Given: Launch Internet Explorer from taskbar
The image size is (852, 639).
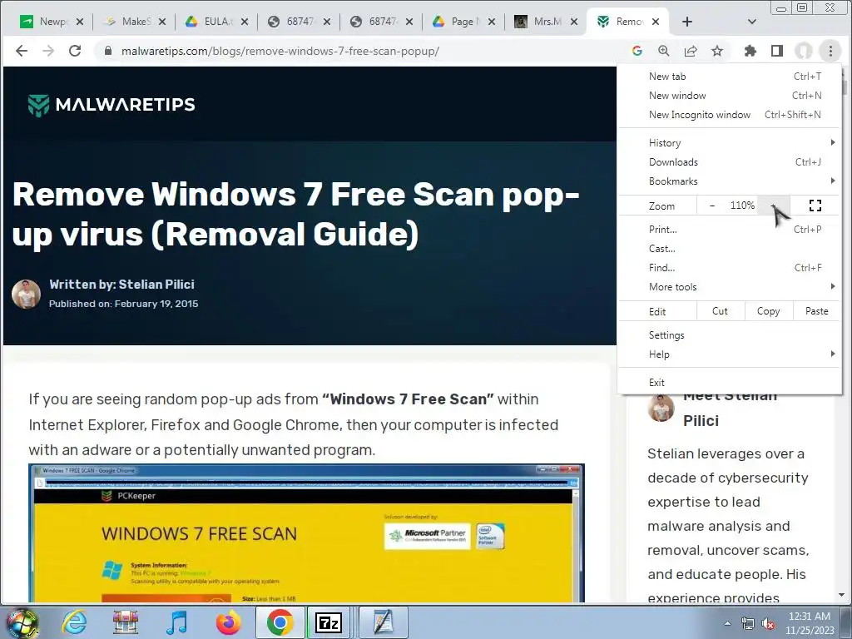Looking at the screenshot, I should coord(74,622).
